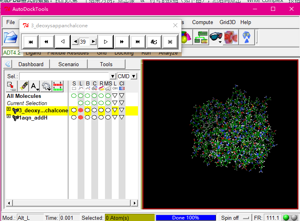This screenshot has height=221, width=300.
Task: Toggle the select circle for 3_deoxy...chalcone
Action: (74, 110)
